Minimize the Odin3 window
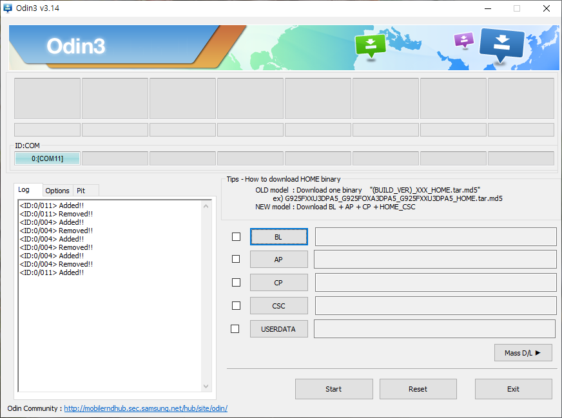562x418 pixels. pos(488,8)
